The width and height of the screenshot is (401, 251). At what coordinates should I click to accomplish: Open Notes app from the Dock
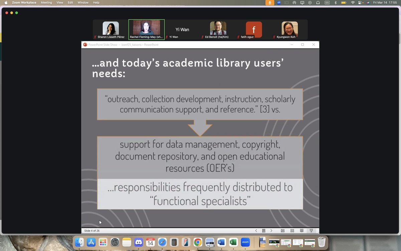coord(127,242)
